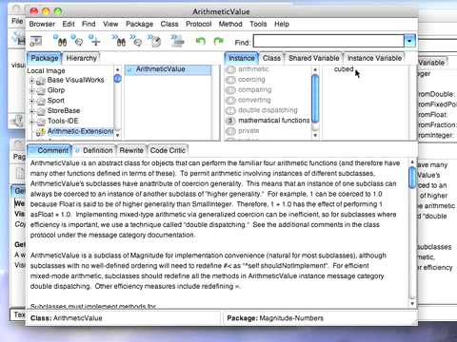The height and width of the screenshot is (342, 457).
Task: Open the Edit menu
Action: tap(69, 24)
